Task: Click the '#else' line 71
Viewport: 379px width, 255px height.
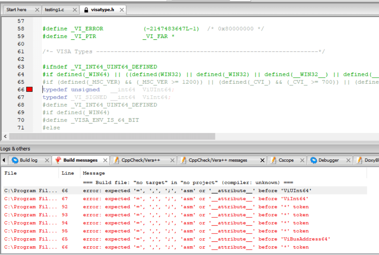Action: (x=51, y=127)
